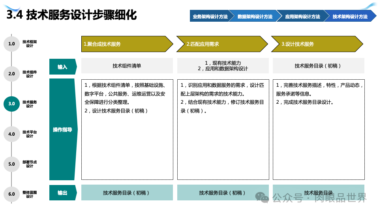Select the 技术组件设计 step label

point(30,74)
